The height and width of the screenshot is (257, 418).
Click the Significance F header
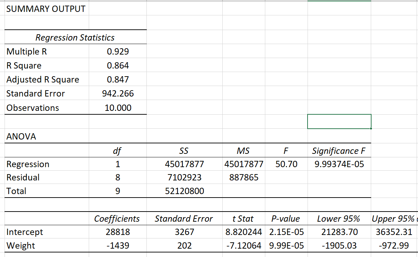click(339, 151)
